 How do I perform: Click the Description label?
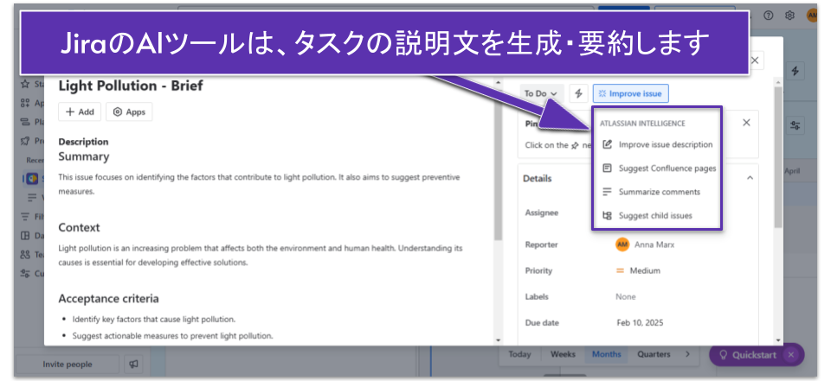(x=83, y=142)
